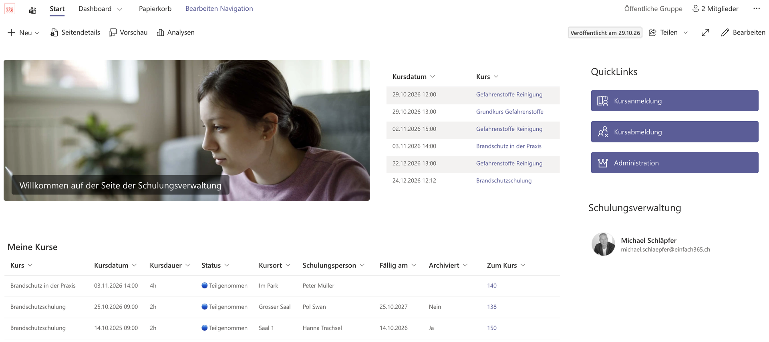Open the three-dot more options menu
The image size is (769, 342).
point(756,8)
